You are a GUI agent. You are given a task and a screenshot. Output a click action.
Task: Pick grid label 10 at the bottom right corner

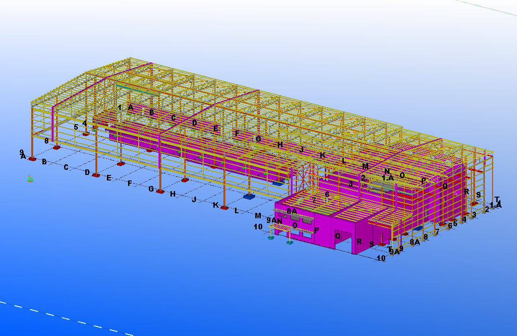(x=381, y=258)
